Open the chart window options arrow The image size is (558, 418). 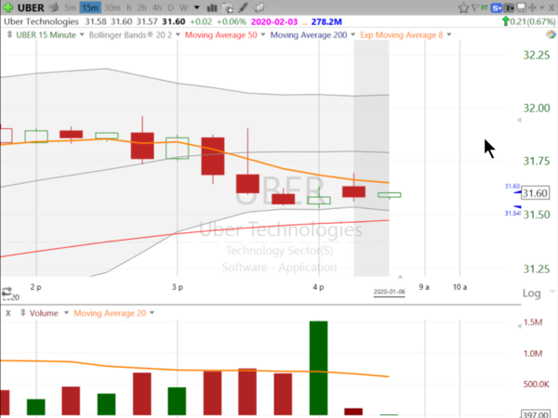(542, 7)
